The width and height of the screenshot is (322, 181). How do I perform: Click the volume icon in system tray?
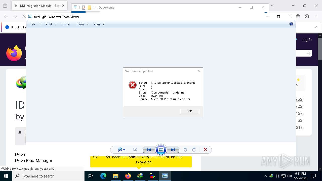click(290, 176)
